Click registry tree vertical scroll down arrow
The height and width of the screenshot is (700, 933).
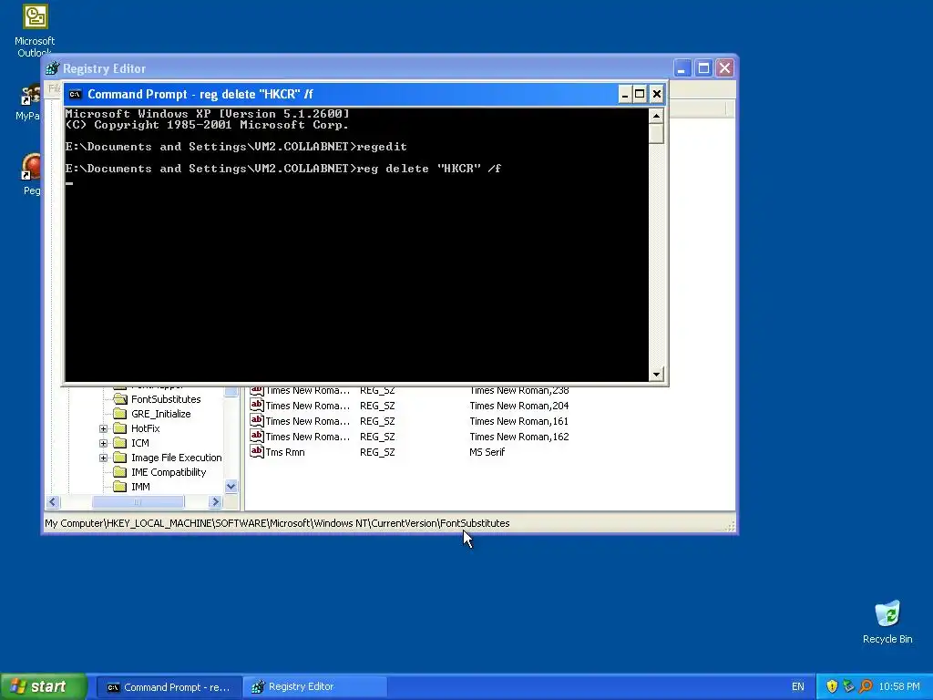231,487
